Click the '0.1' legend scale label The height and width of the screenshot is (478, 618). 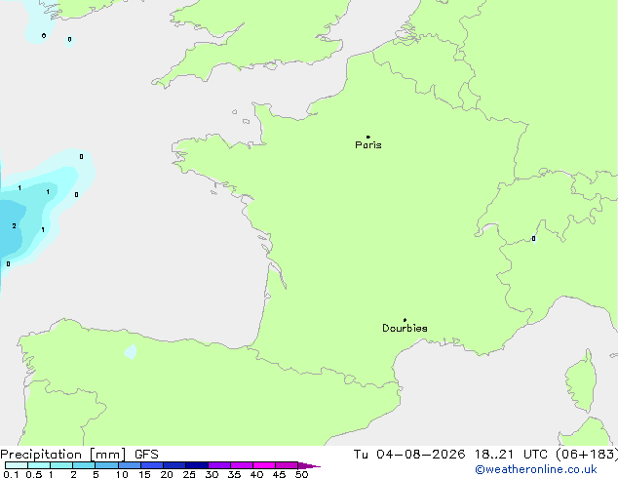[11, 474]
